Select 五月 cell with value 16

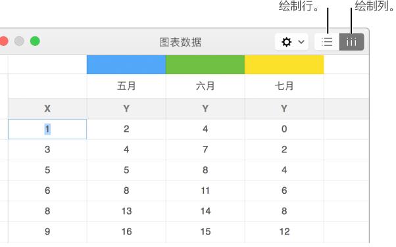pyautogui.click(x=126, y=232)
